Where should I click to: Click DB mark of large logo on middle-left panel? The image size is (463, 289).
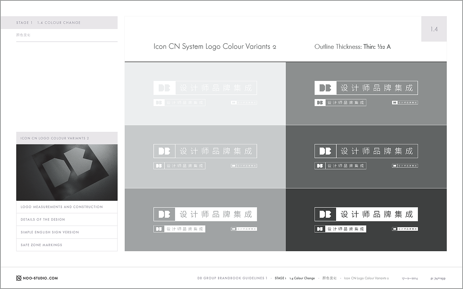164,151
